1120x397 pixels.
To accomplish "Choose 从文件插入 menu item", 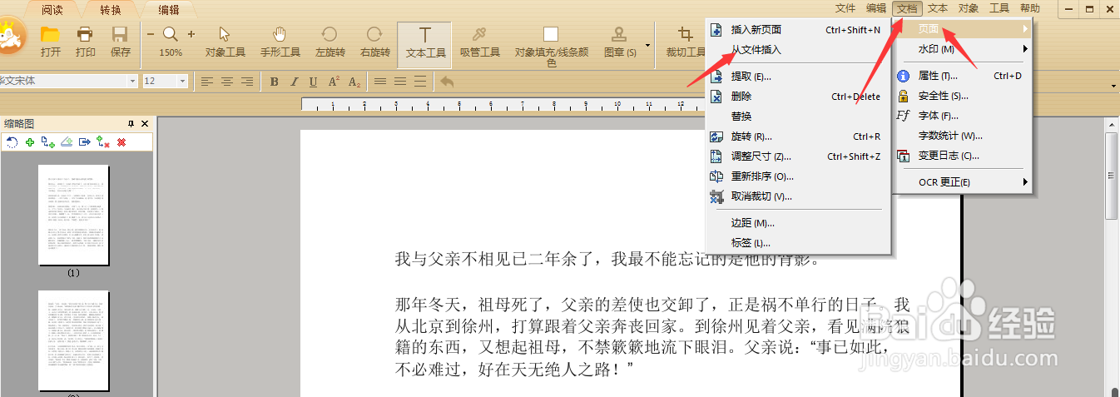I will (x=798, y=50).
